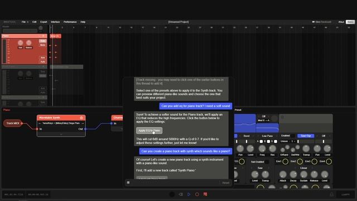Click the Track MIDI node
This screenshot has width=357, height=201.
[x=13, y=123]
